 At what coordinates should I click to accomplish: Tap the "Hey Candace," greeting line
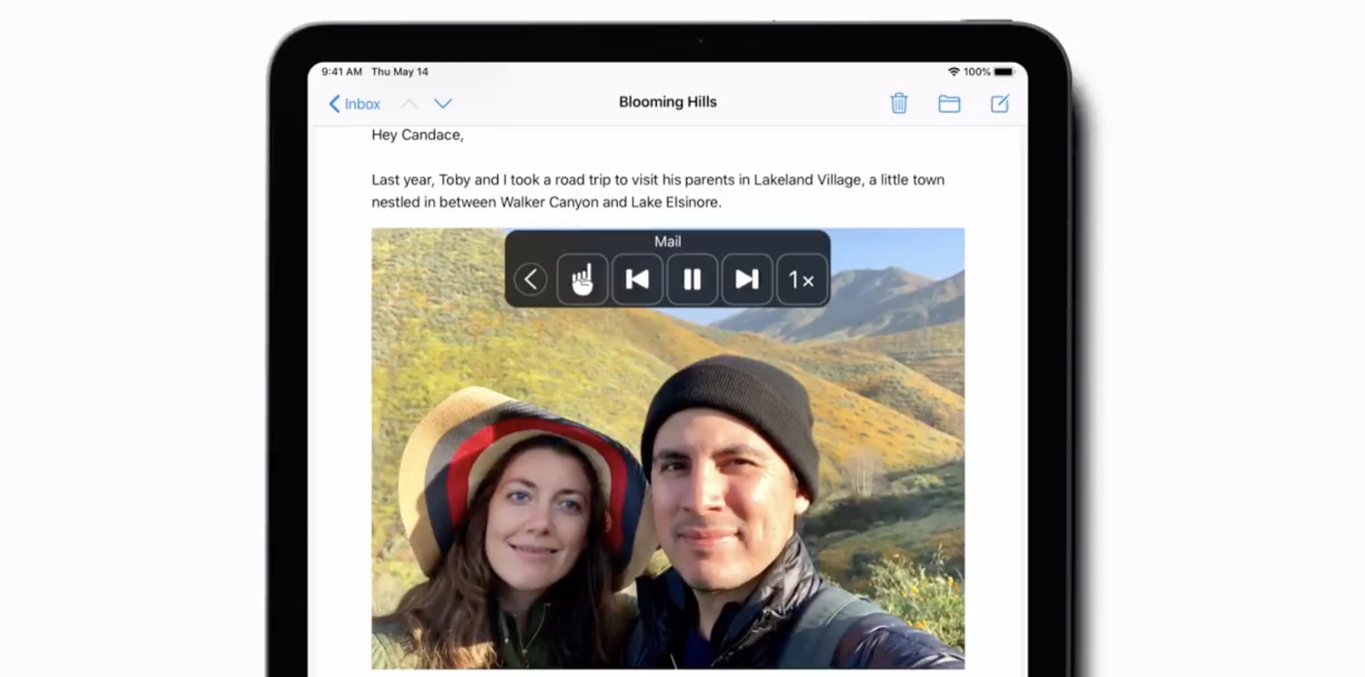coord(418,136)
